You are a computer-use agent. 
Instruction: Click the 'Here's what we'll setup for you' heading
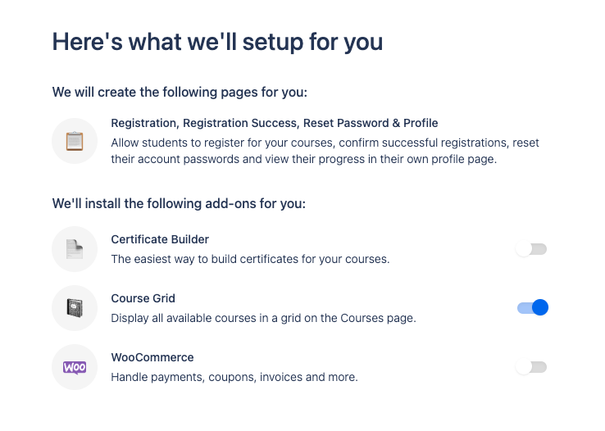click(217, 42)
